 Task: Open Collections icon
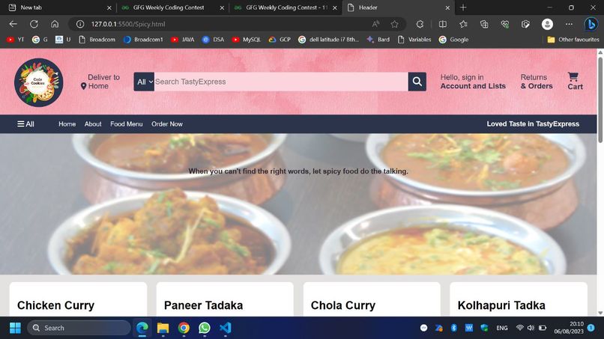(x=484, y=24)
